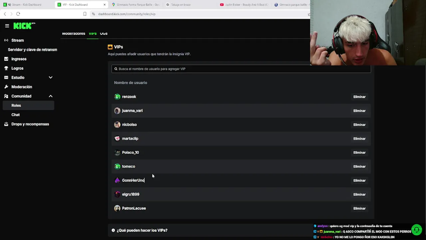This screenshot has height=240, width=426.
Task: Open Servidor y clave de retransmisión page
Action: pyautogui.click(x=32, y=50)
